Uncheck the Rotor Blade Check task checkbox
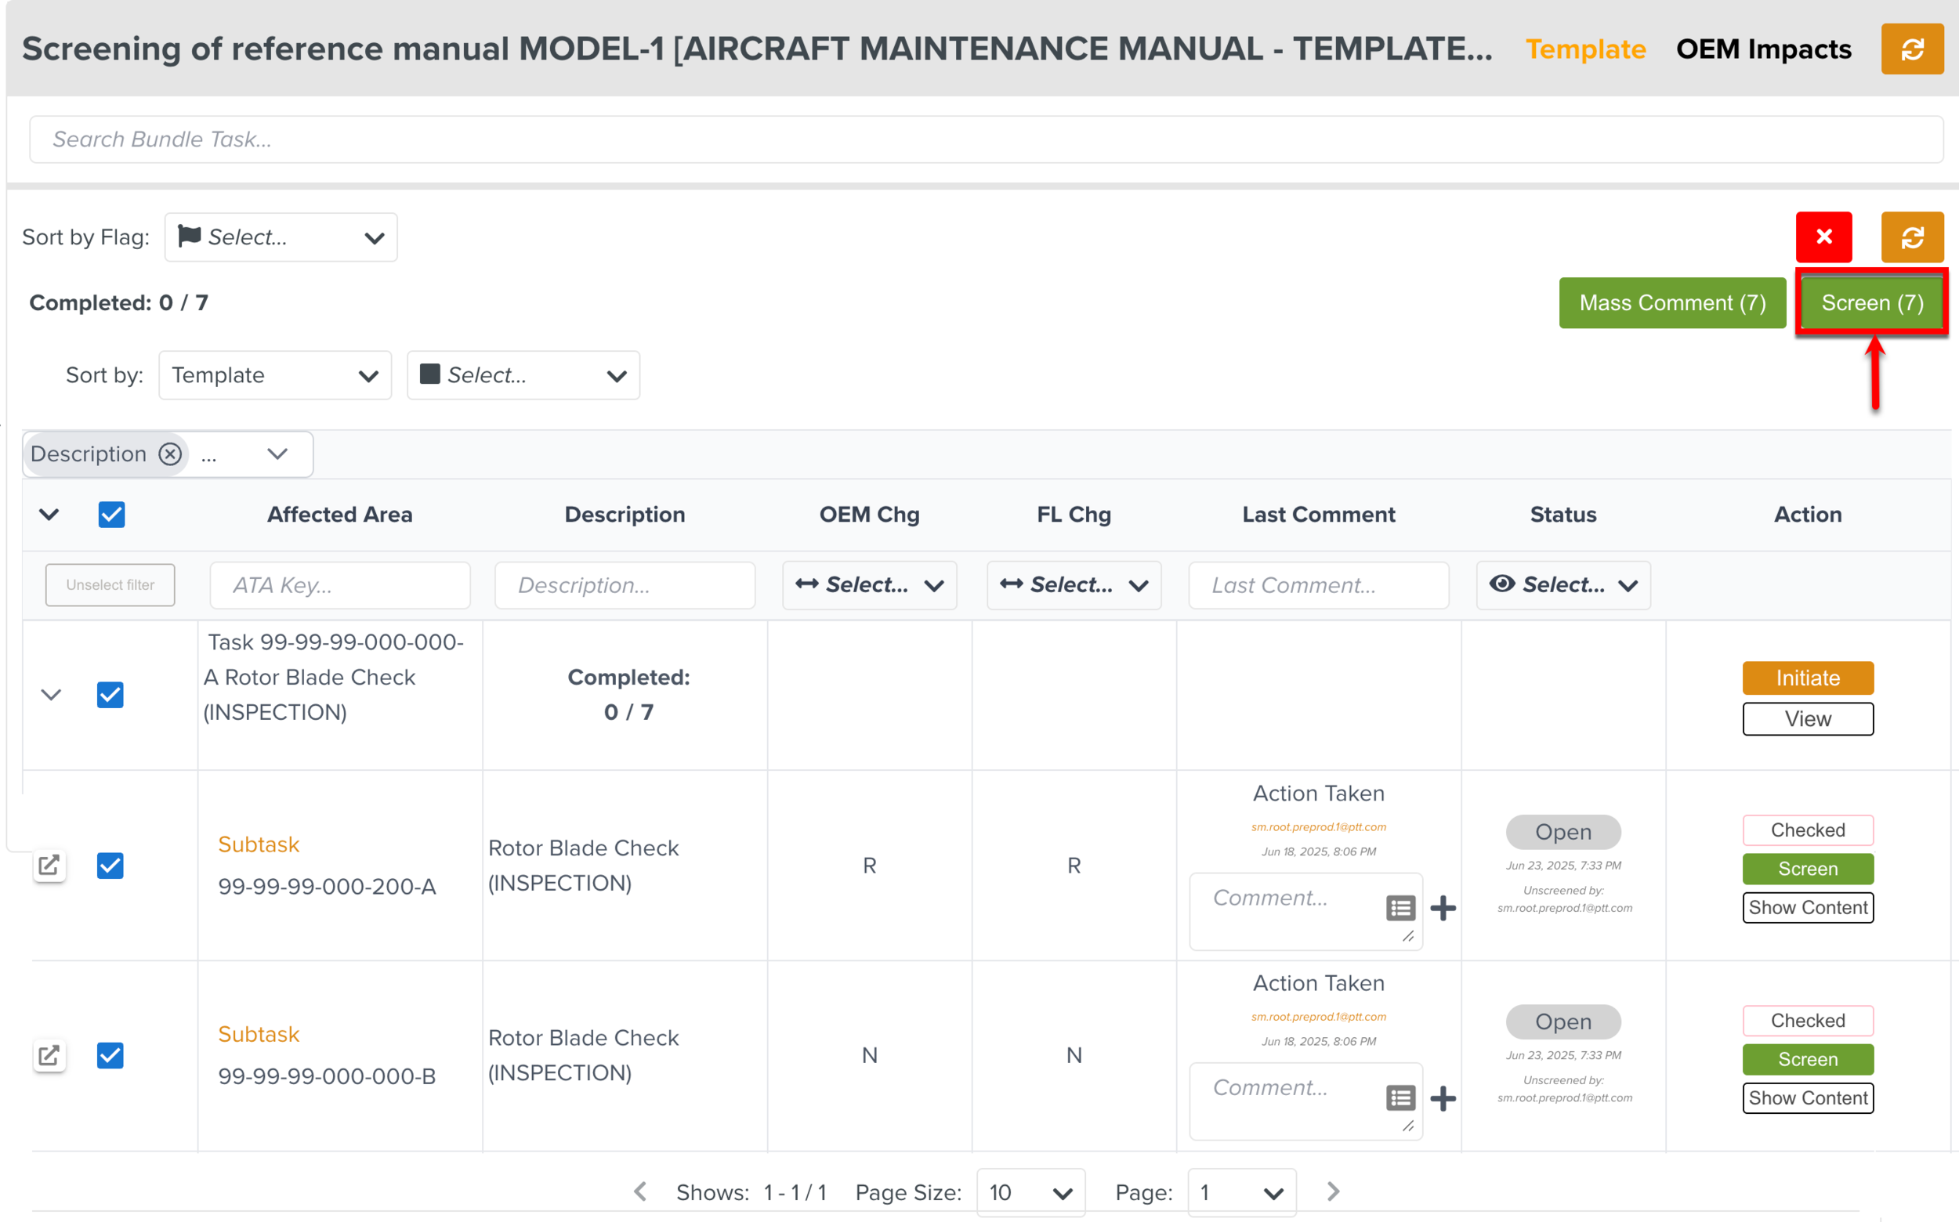The height and width of the screenshot is (1222, 1959). (x=110, y=695)
